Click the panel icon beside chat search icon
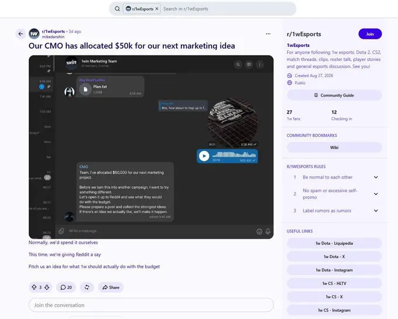 tap(249, 64)
